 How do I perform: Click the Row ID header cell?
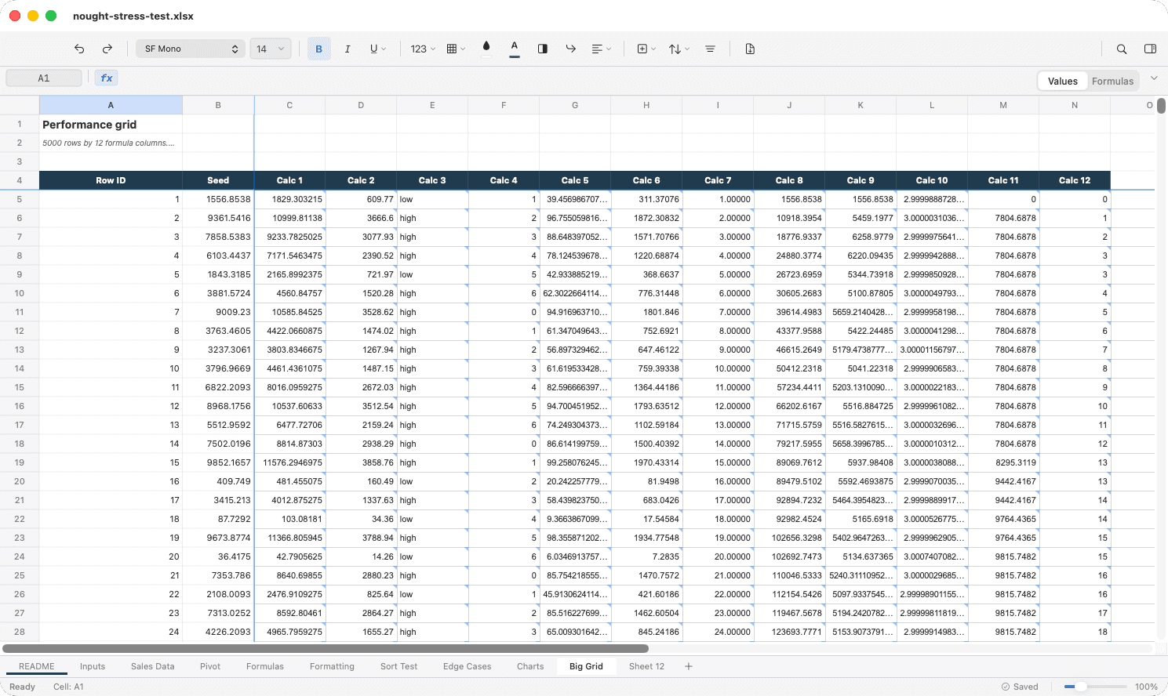[x=111, y=180]
